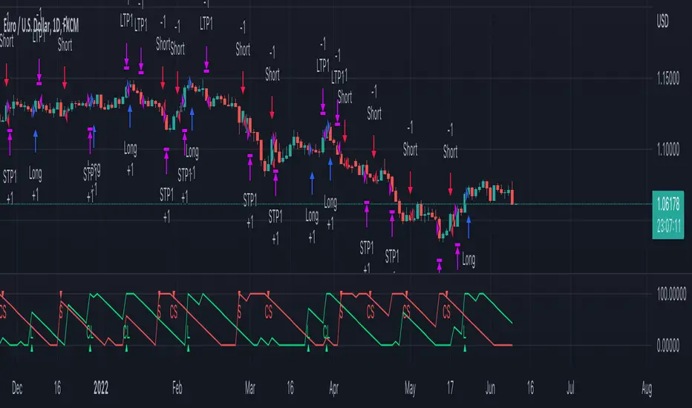
Task: Click the 1.10000 price axis label
Action: click(x=668, y=150)
